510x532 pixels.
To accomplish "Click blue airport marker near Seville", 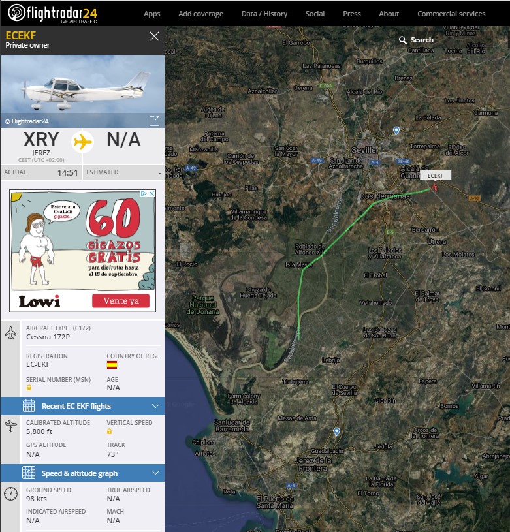I will [x=396, y=131].
